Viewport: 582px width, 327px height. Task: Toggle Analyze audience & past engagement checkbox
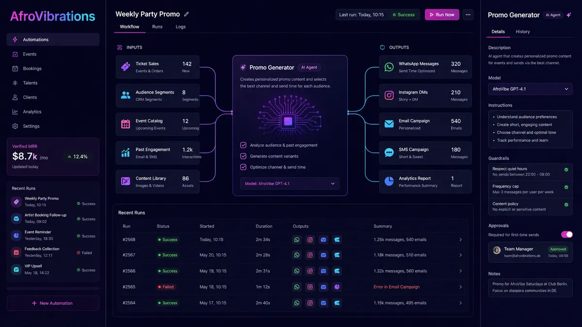click(243, 145)
